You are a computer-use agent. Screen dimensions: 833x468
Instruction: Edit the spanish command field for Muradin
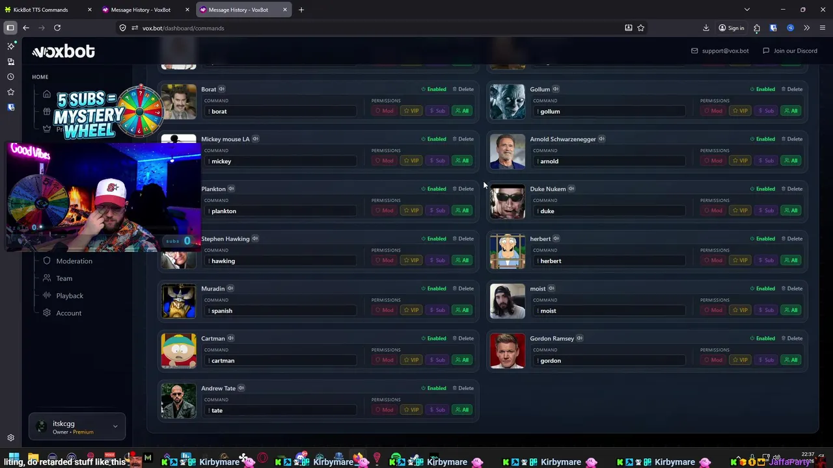coord(280,311)
